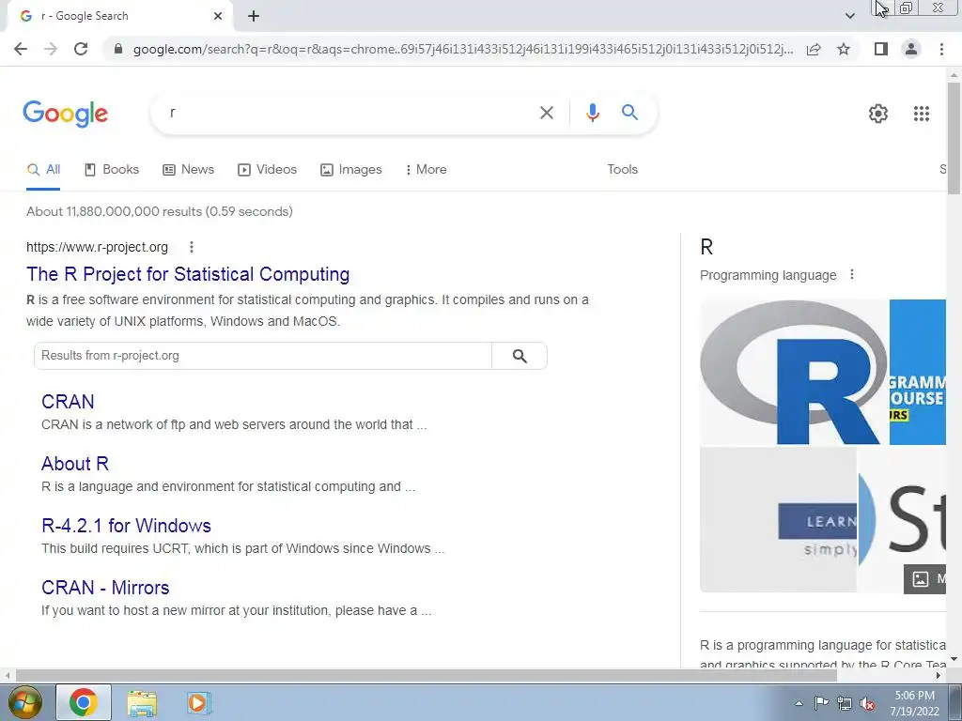This screenshot has height=721, width=962.
Task: Click the r-project.org site search magnifier
Action: point(520,356)
